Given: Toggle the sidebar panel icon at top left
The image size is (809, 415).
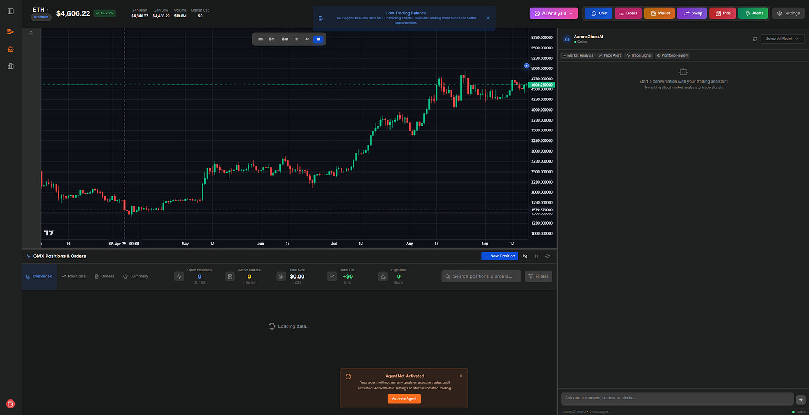Looking at the screenshot, I should pyautogui.click(x=11, y=11).
